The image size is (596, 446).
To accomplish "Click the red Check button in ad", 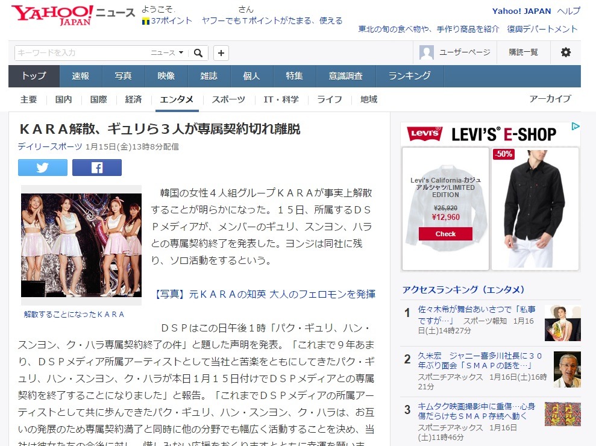I will [x=445, y=234].
